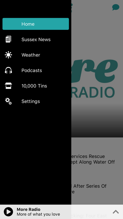This screenshot has width=123, height=219.
Task: Tap the headphones icon for Podcasts
Action: coord(8,70)
